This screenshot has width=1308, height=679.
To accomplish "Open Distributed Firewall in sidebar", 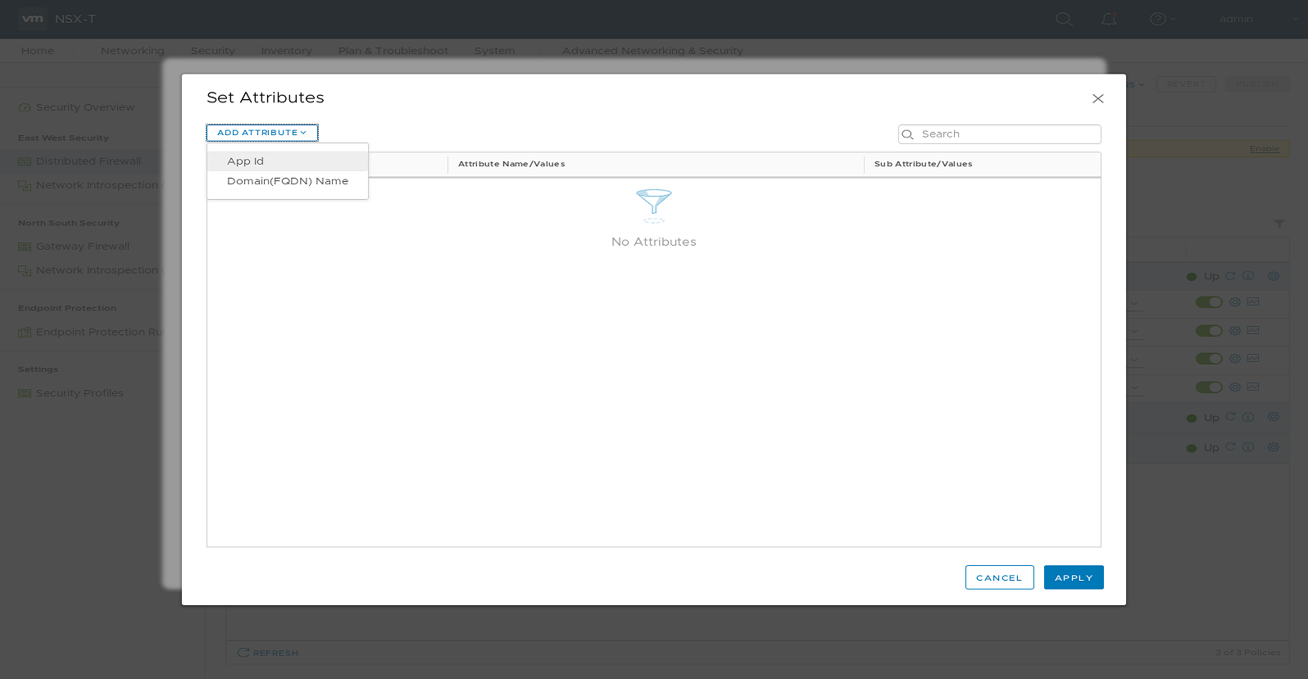I will [88, 161].
